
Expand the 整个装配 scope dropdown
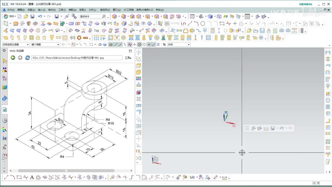[x=45, y=45]
